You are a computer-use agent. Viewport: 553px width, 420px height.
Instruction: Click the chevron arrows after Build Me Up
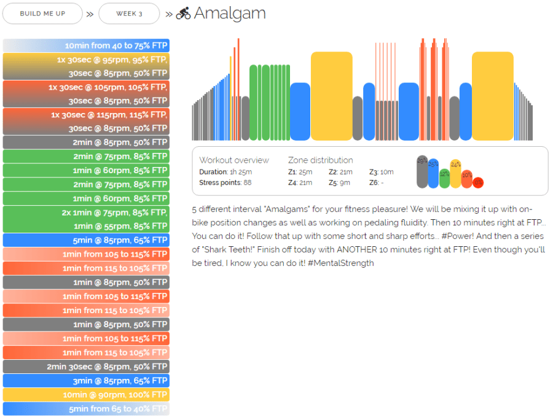click(x=90, y=14)
